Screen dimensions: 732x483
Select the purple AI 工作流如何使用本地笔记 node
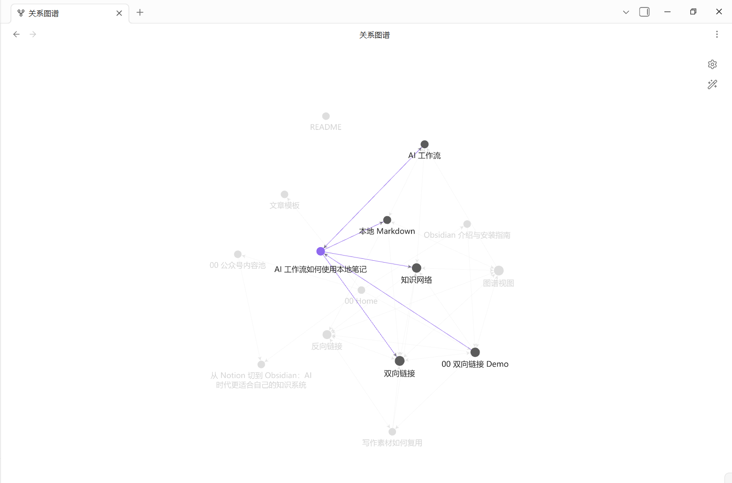[320, 251]
